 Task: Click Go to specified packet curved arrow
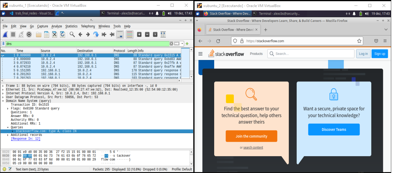point(96,34)
